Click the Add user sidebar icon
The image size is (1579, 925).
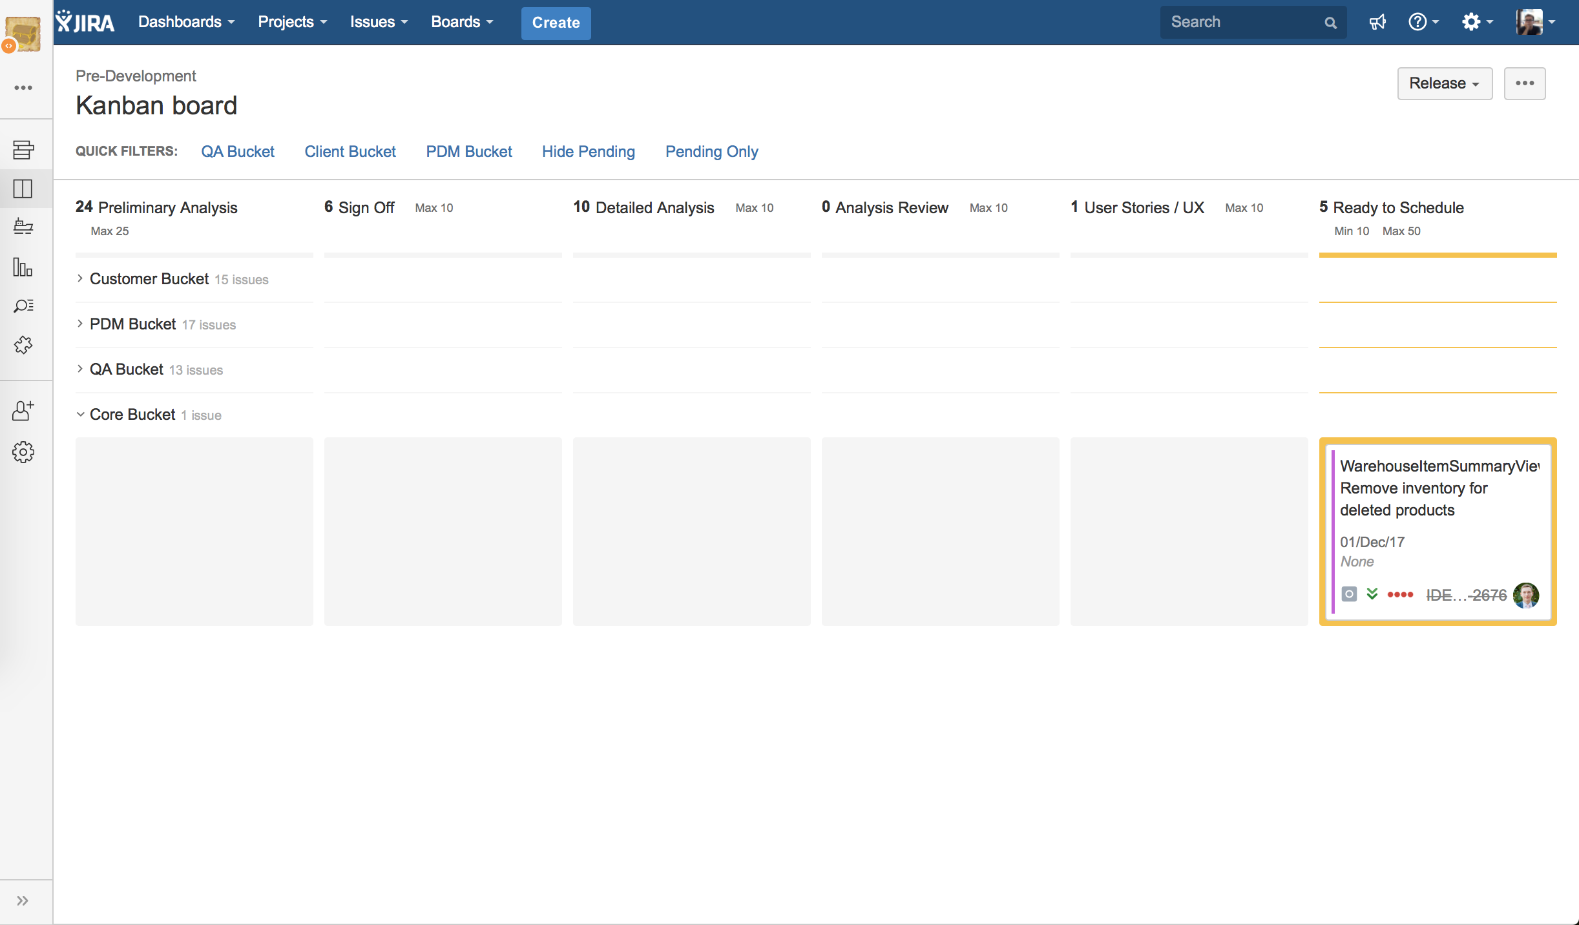click(23, 411)
